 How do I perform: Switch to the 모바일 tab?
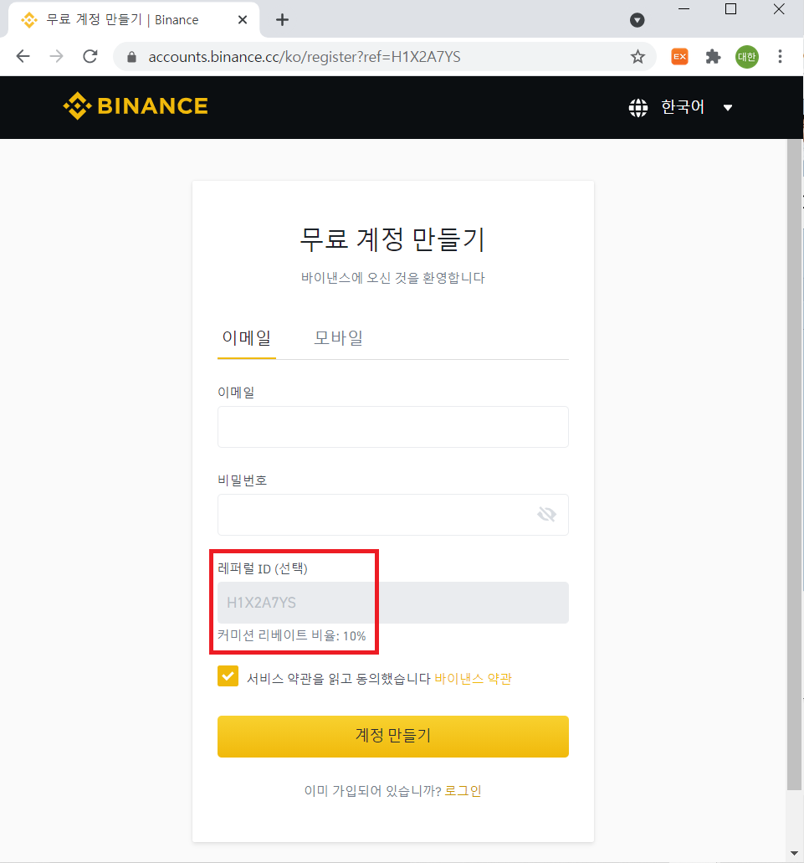point(338,338)
